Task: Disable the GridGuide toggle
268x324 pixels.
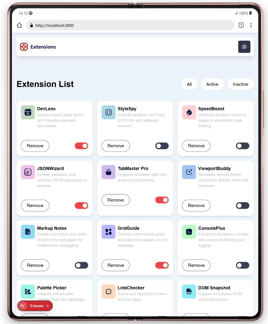Action: coord(162,265)
